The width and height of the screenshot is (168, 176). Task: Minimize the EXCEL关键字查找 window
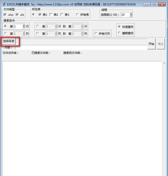(146, 4)
